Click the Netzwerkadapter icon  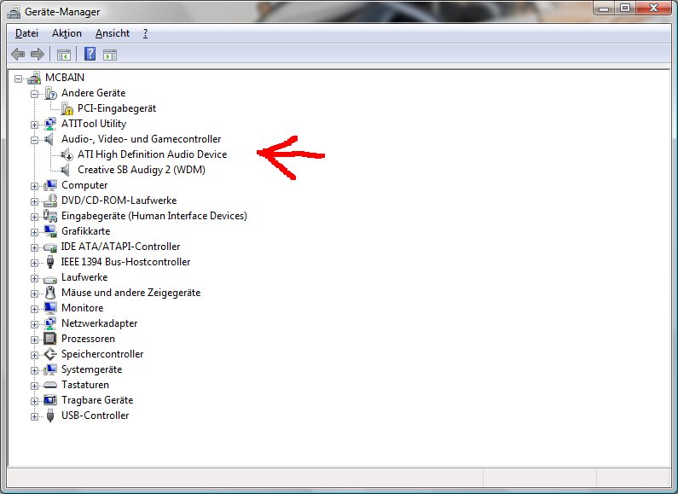[x=50, y=323]
